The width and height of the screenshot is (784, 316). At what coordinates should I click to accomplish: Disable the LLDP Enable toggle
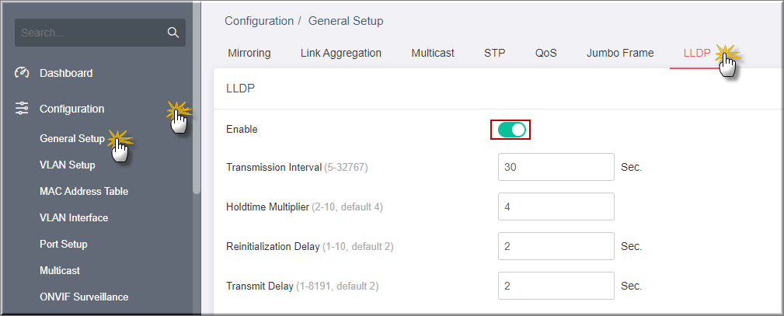coord(511,130)
